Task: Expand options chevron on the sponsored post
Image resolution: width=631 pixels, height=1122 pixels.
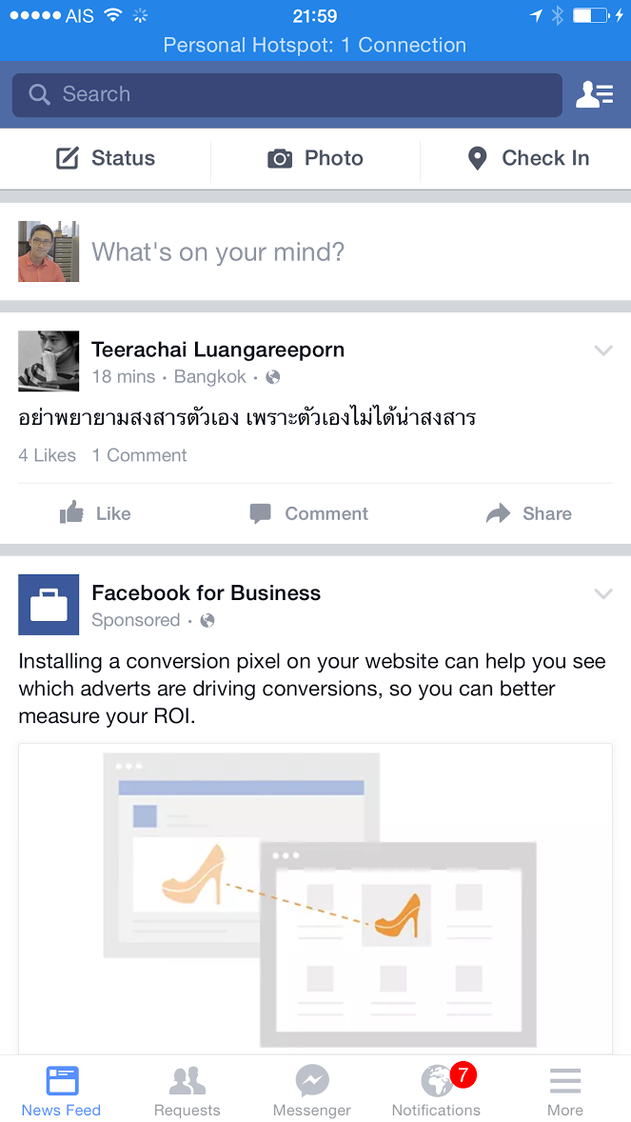Action: pos(603,594)
